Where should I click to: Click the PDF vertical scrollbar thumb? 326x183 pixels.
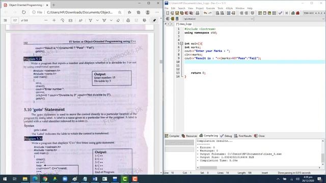tap(161, 62)
